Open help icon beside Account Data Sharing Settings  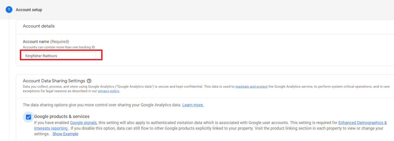pos(89,81)
